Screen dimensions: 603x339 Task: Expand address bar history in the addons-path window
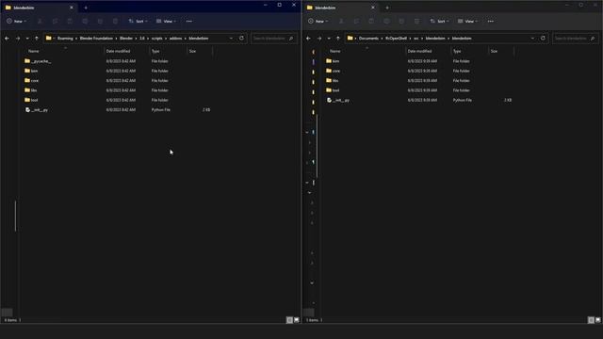pyautogui.click(x=231, y=38)
